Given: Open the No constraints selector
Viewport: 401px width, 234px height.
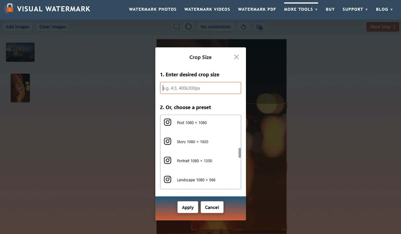Looking at the screenshot, I should click(x=216, y=27).
